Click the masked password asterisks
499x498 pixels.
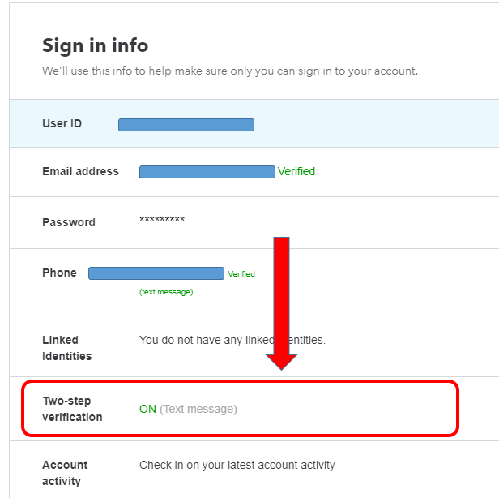(162, 221)
